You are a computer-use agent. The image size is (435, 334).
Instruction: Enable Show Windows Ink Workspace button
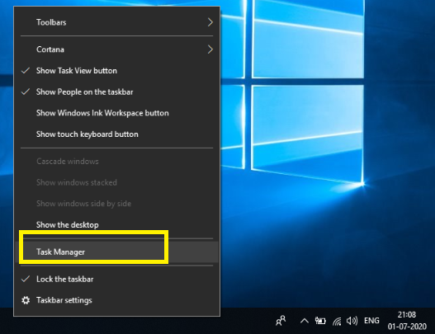116,113
